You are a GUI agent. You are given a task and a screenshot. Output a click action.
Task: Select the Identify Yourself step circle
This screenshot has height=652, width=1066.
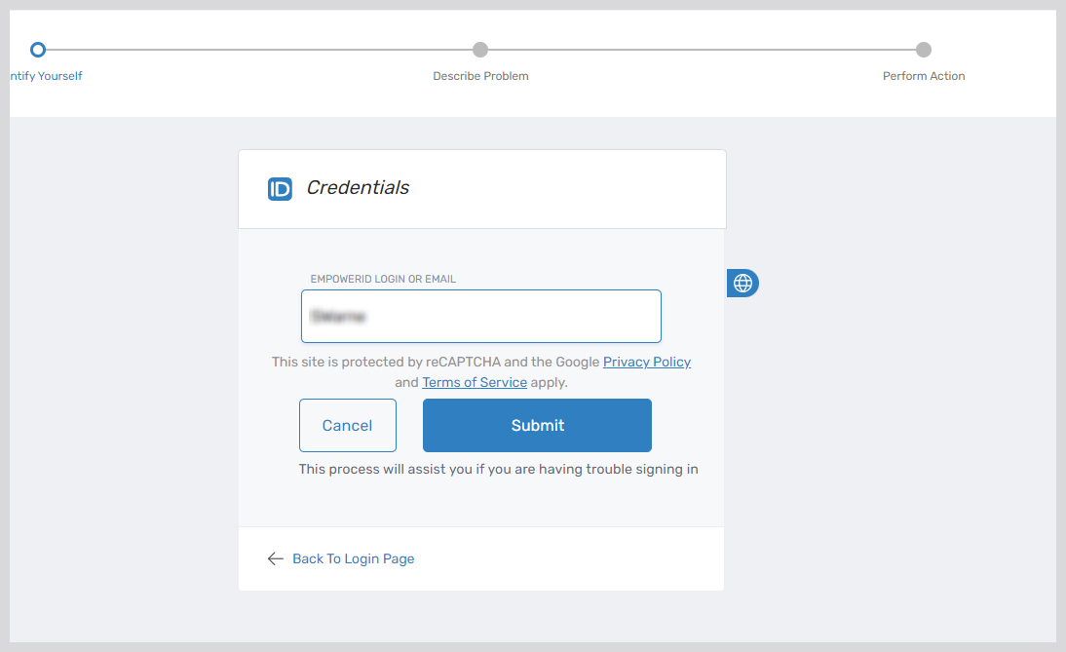pyautogui.click(x=37, y=49)
